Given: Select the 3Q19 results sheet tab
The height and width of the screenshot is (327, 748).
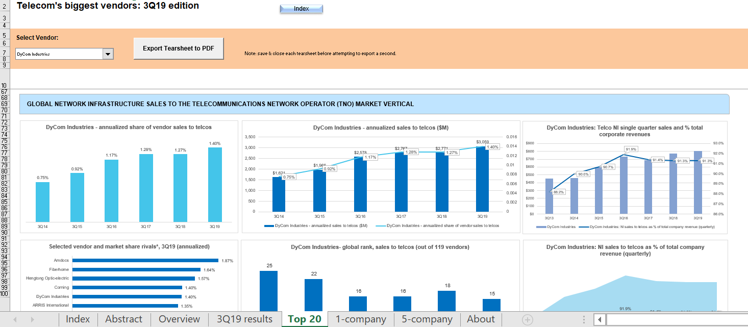Looking at the screenshot, I should coord(244,319).
